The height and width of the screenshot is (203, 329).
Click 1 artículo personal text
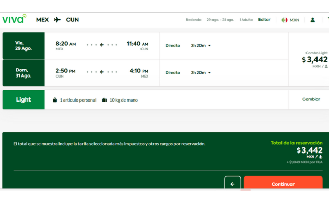pyautogui.click(x=78, y=100)
